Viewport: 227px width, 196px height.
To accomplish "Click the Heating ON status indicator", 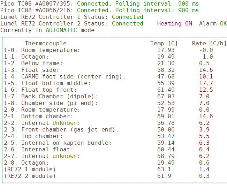I will [x=174, y=23].
